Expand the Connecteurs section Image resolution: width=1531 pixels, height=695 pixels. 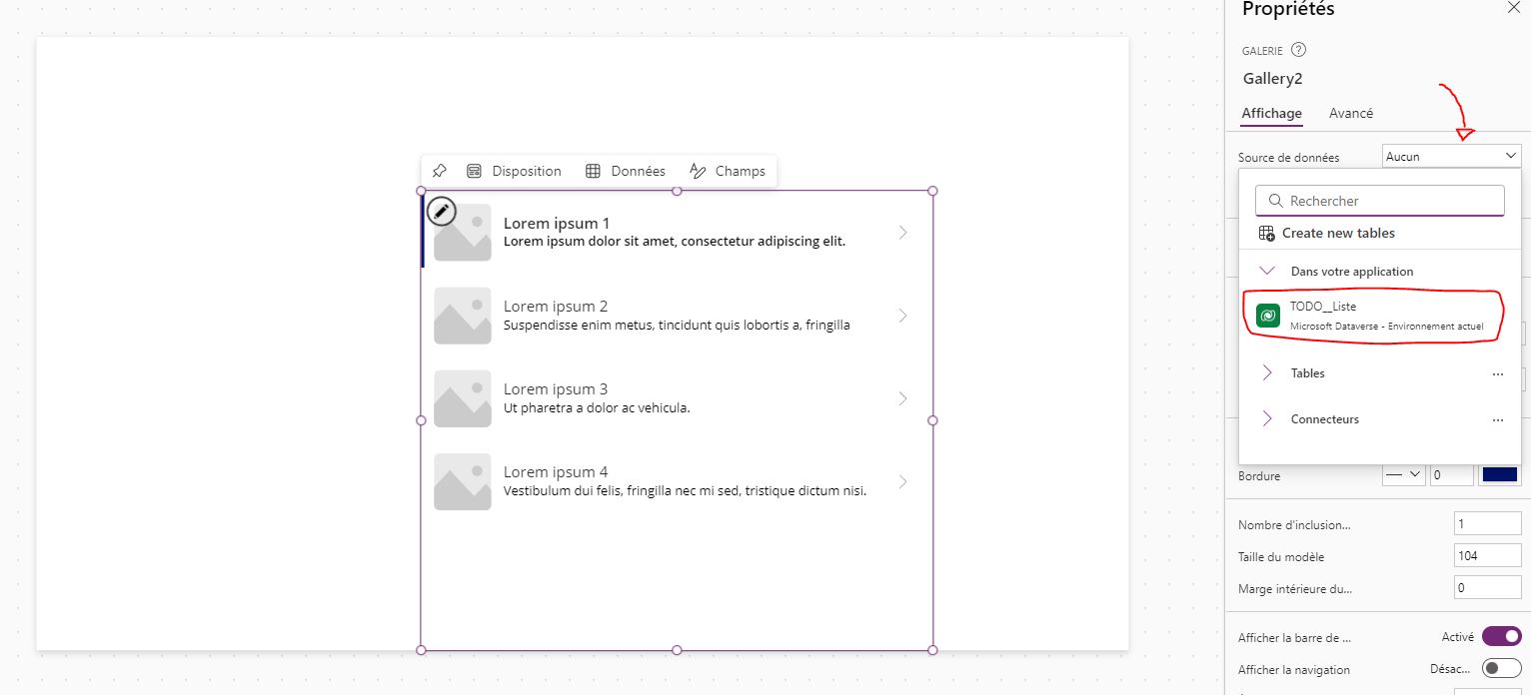point(1267,418)
